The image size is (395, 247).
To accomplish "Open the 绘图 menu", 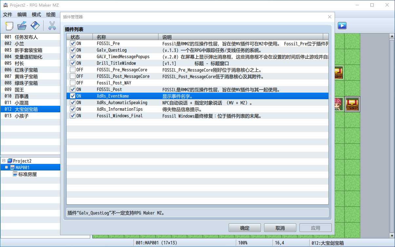I will coord(51,14).
